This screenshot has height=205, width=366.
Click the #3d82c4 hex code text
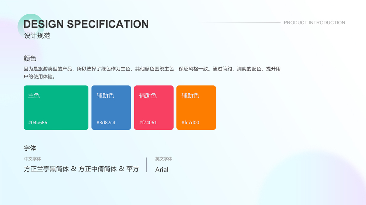[x=106, y=123]
